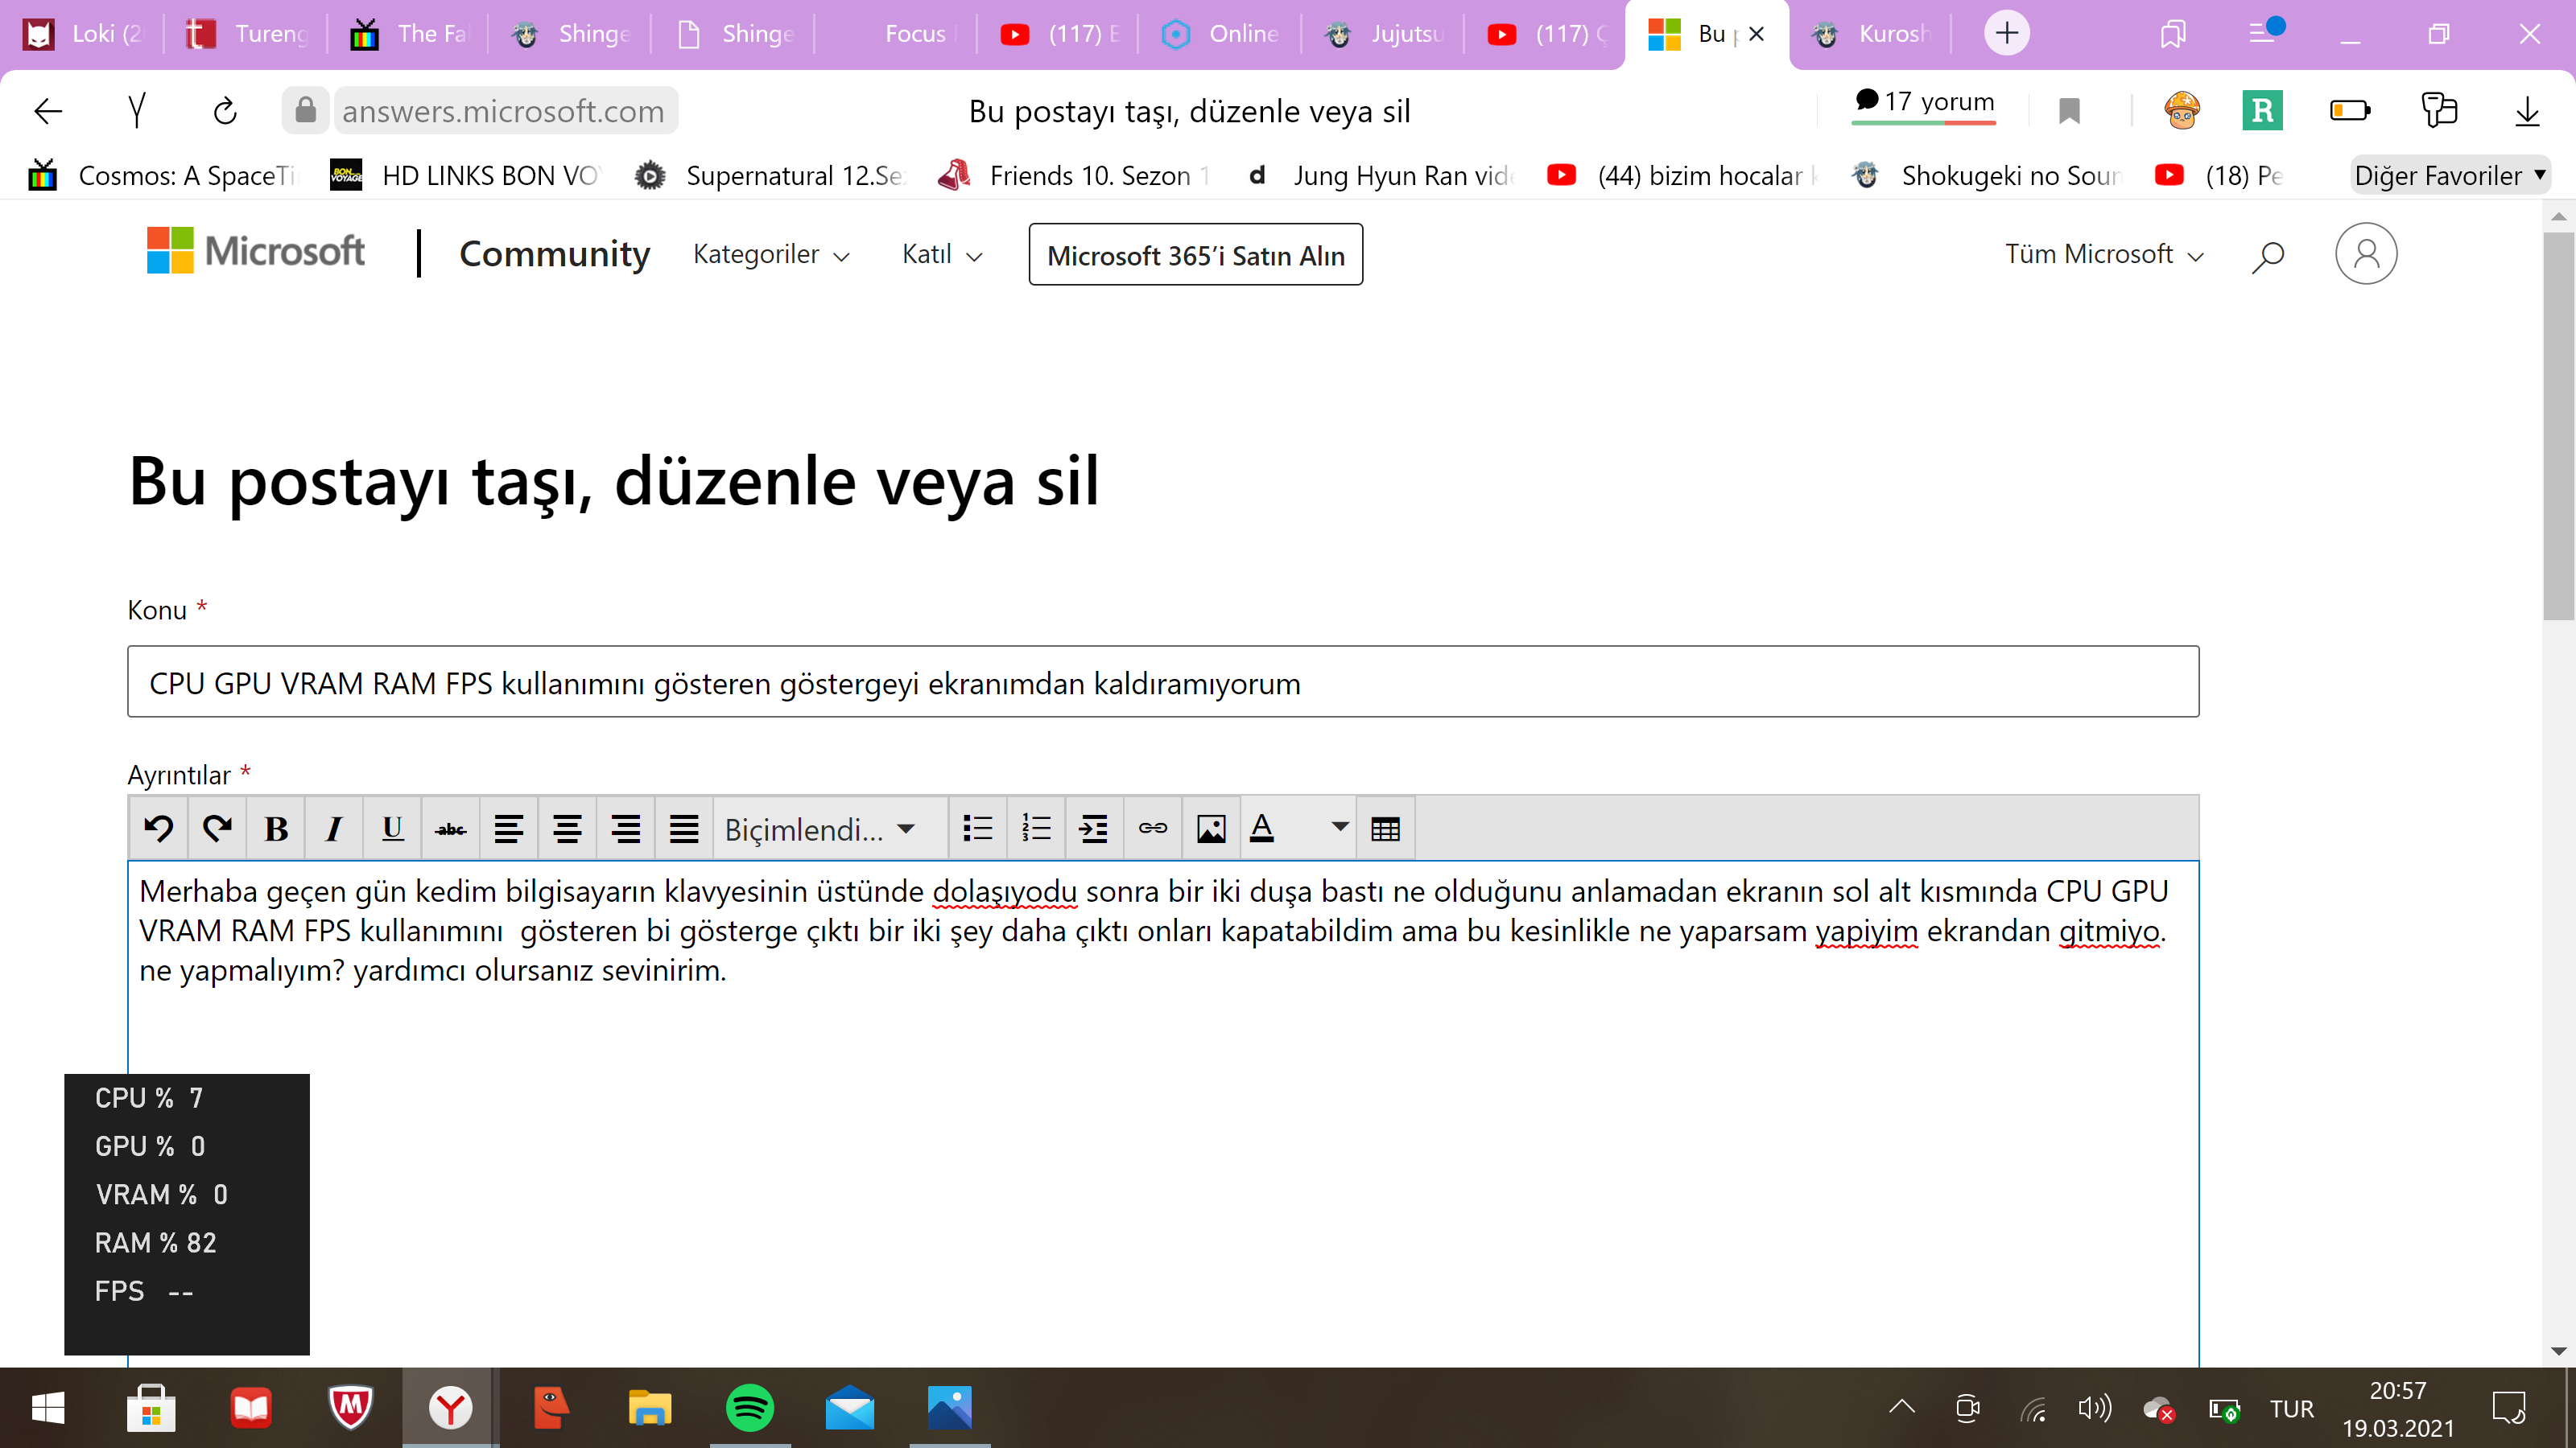Image resolution: width=2576 pixels, height=1448 pixels.
Task: Toggle underline formatting
Action: coord(392,829)
